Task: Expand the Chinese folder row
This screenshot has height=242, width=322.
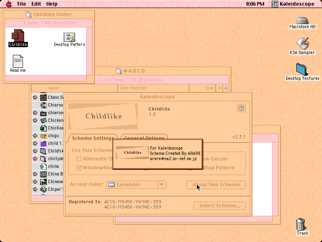Action: pos(35,182)
